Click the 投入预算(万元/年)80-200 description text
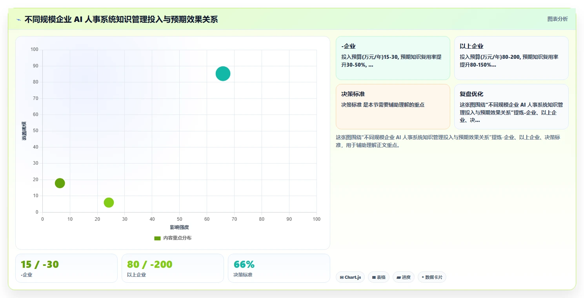 [x=509, y=61]
